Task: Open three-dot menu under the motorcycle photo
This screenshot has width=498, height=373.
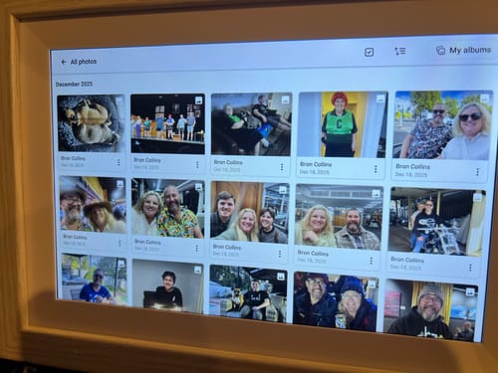Action: pyautogui.click(x=470, y=268)
